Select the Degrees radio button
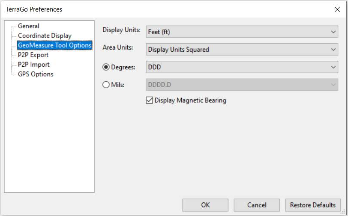Image resolution: width=348 pixels, height=216 pixels. coord(106,67)
